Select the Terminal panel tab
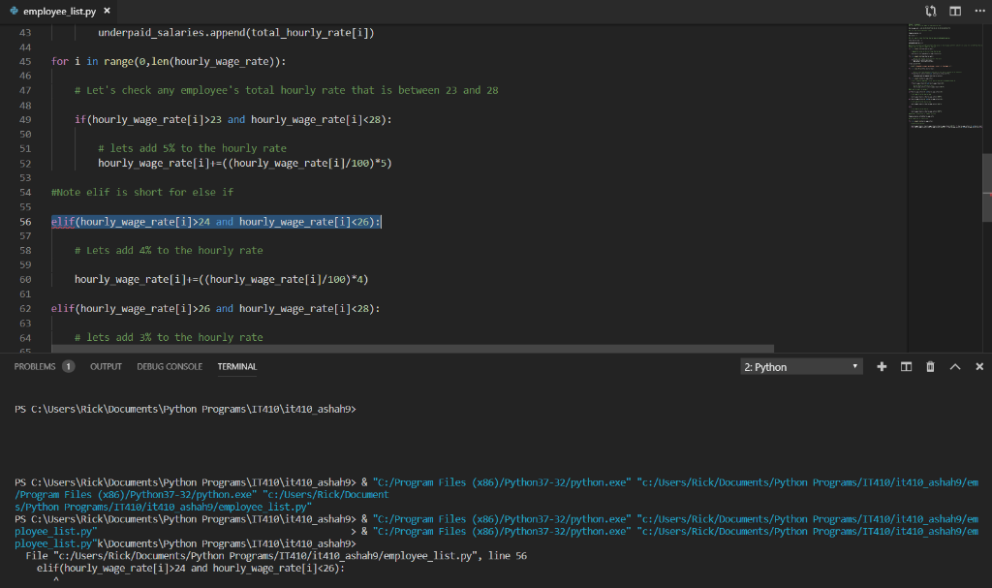992x588 pixels. pyautogui.click(x=237, y=366)
